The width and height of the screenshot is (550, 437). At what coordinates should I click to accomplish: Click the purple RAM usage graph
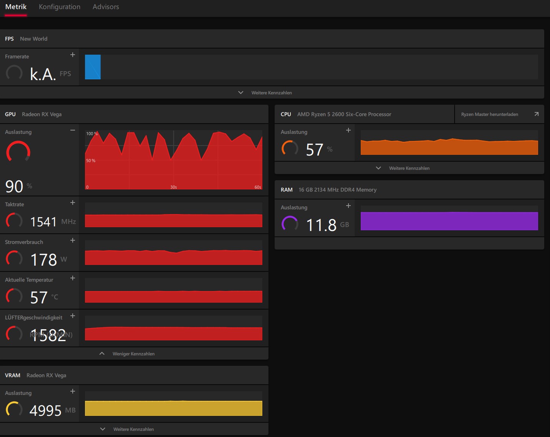pyautogui.click(x=449, y=218)
